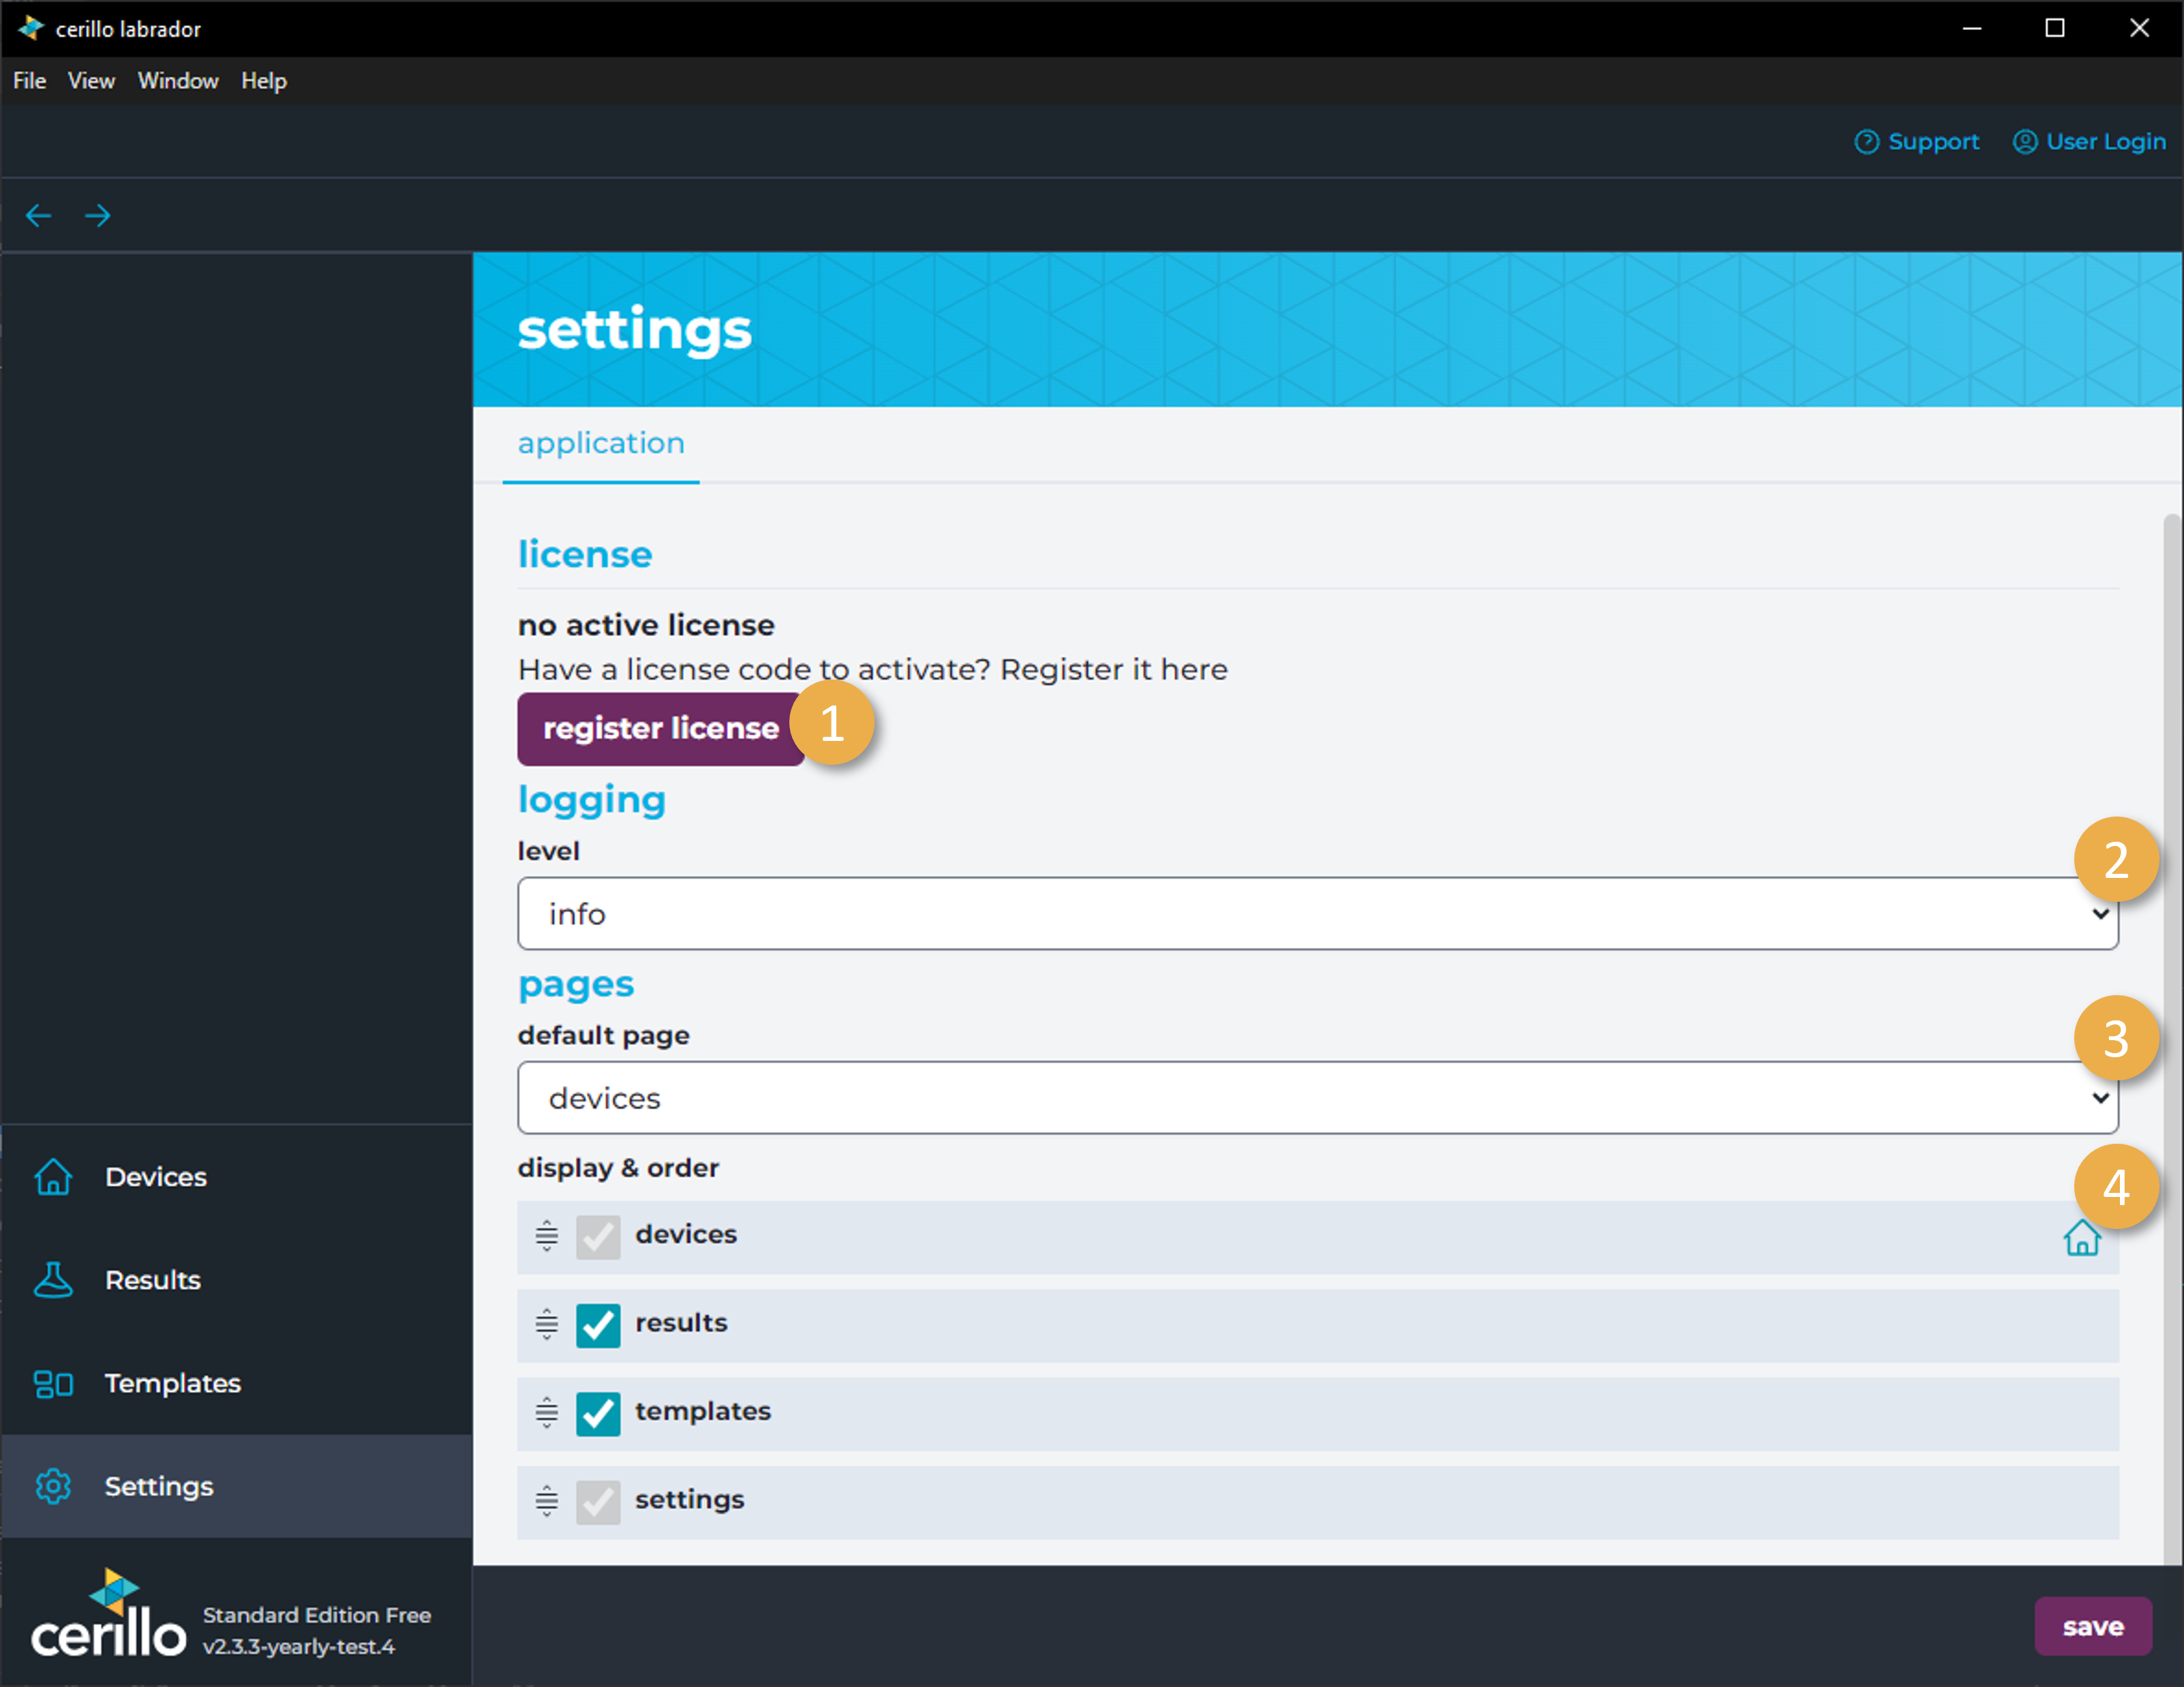The image size is (2184, 1687).
Task: Click the grayed devices checkbox
Action: click(x=598, y=1236)
